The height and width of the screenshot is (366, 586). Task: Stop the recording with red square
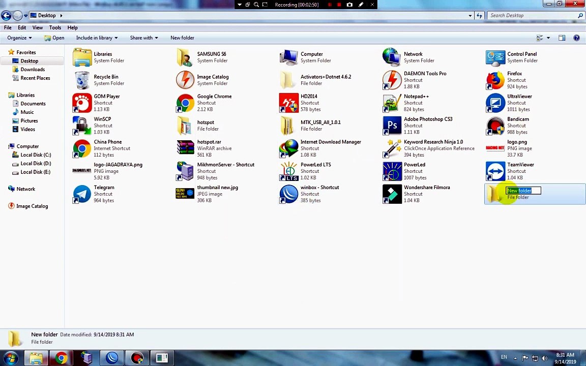pos(339,5)
